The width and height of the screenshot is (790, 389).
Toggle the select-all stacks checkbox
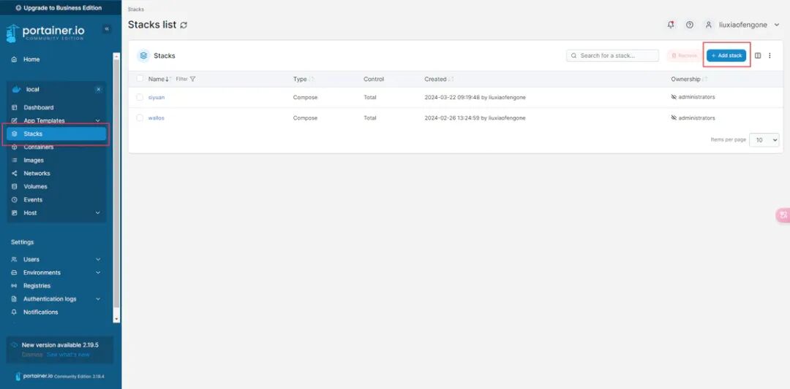pos(140,79)
